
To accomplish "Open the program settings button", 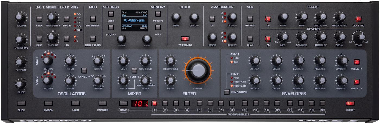I will click(111, 27).
